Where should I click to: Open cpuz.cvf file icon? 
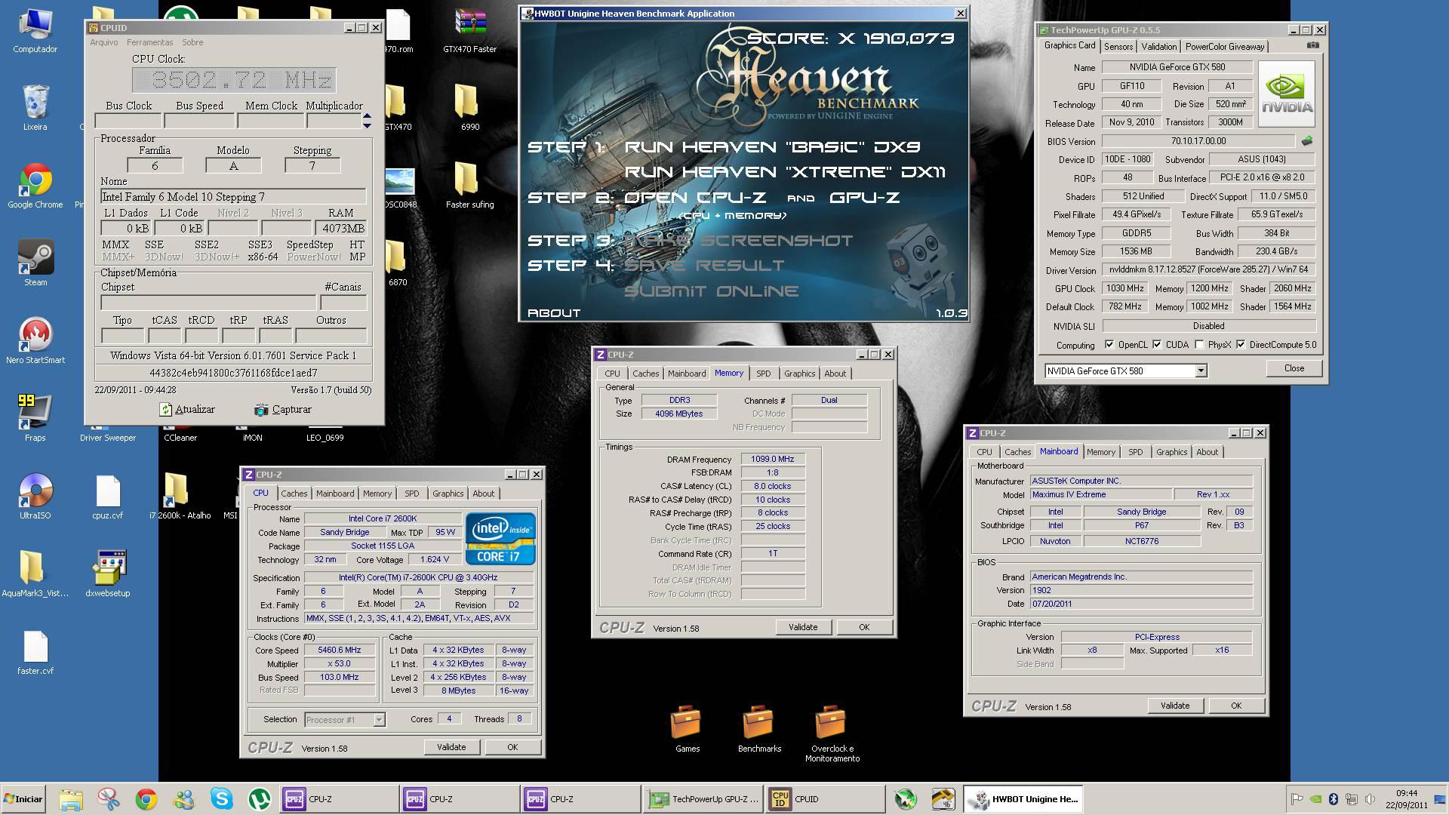pyautogui.click(x=108, y=497)
